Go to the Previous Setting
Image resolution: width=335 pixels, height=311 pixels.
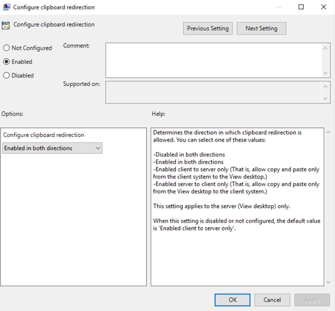click(208, 28)
